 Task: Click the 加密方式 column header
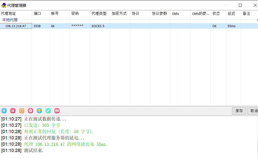(120, 14)
